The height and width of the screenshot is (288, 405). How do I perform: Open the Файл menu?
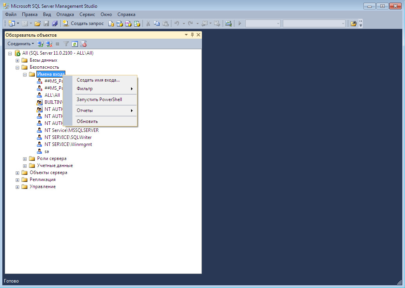(11, 14)
